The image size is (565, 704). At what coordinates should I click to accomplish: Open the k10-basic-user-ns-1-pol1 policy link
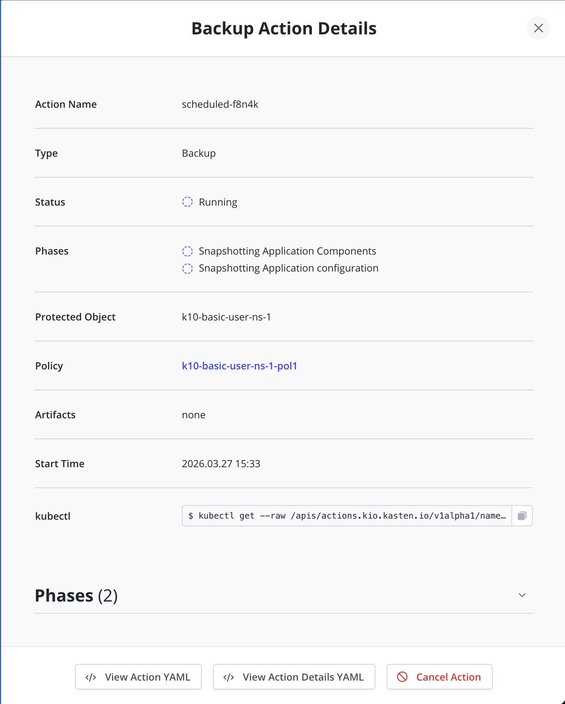pyautogui.click(x=239, y=366)
